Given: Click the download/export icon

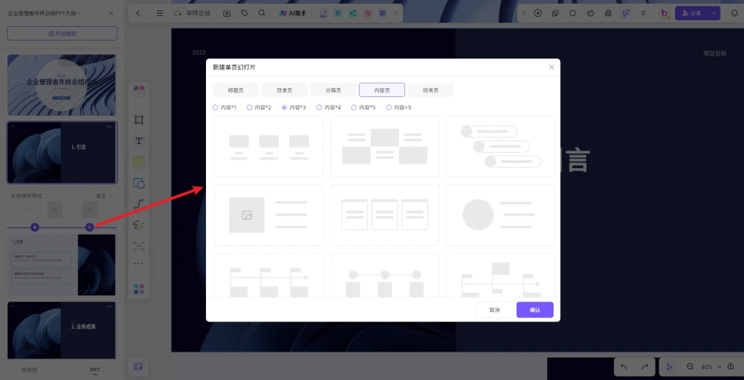Looking at the screenshot, I should tap(227, 13).
